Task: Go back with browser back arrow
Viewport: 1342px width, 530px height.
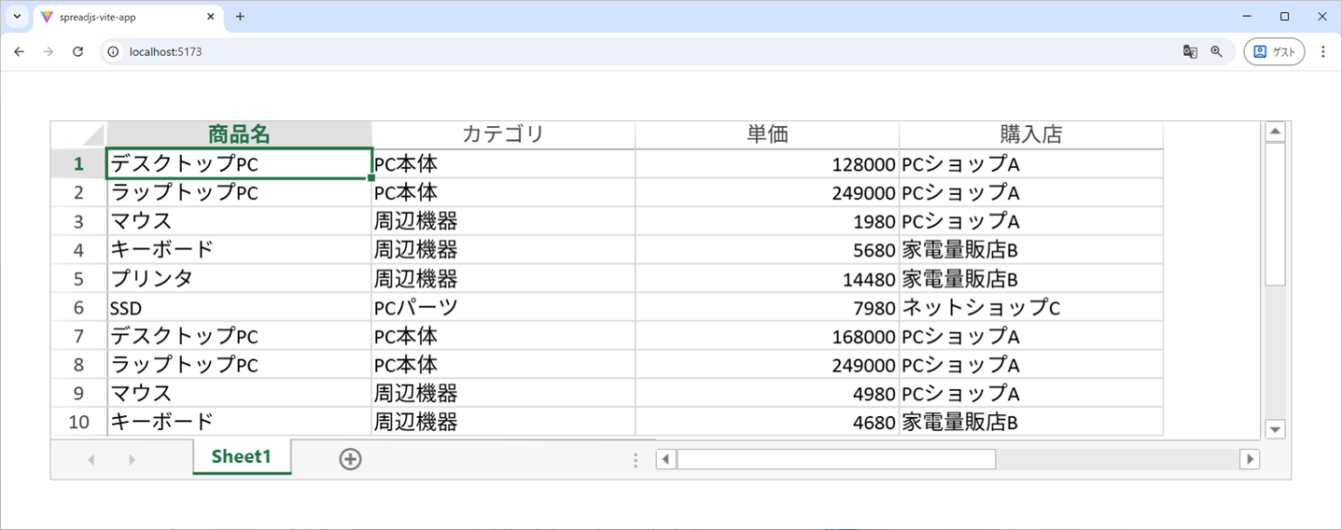Action: click(x=19, y=52)
